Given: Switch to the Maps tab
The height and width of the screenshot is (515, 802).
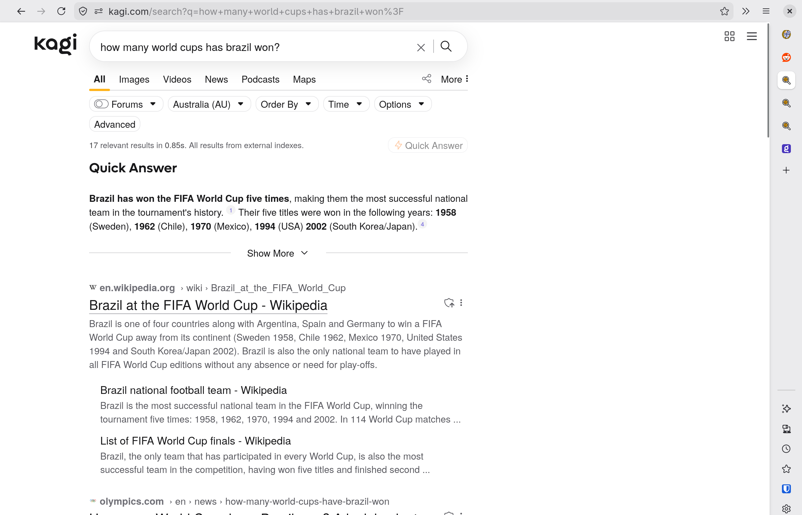Looking at the screenshot, I should (x=304, y=79).
